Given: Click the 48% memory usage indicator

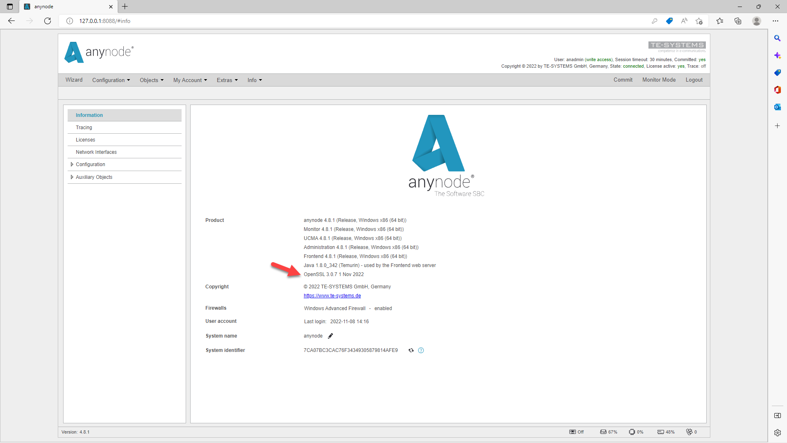Looking at the screenshot, I should click(x=666, y=432).
